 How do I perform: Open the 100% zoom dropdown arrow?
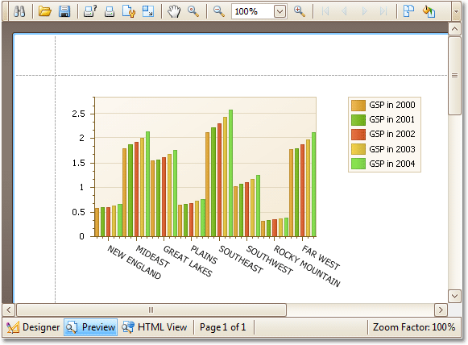(280, 12)
